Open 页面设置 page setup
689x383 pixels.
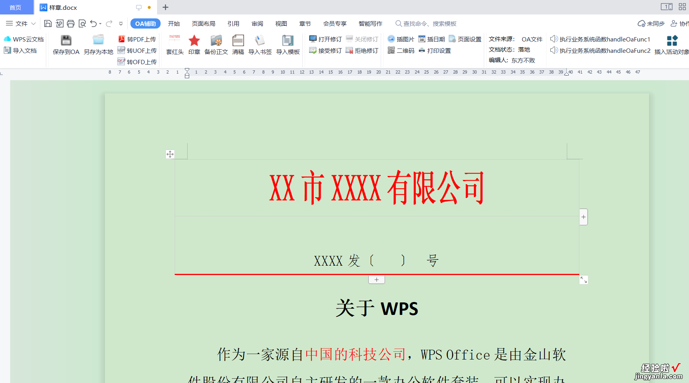(465, 39)
